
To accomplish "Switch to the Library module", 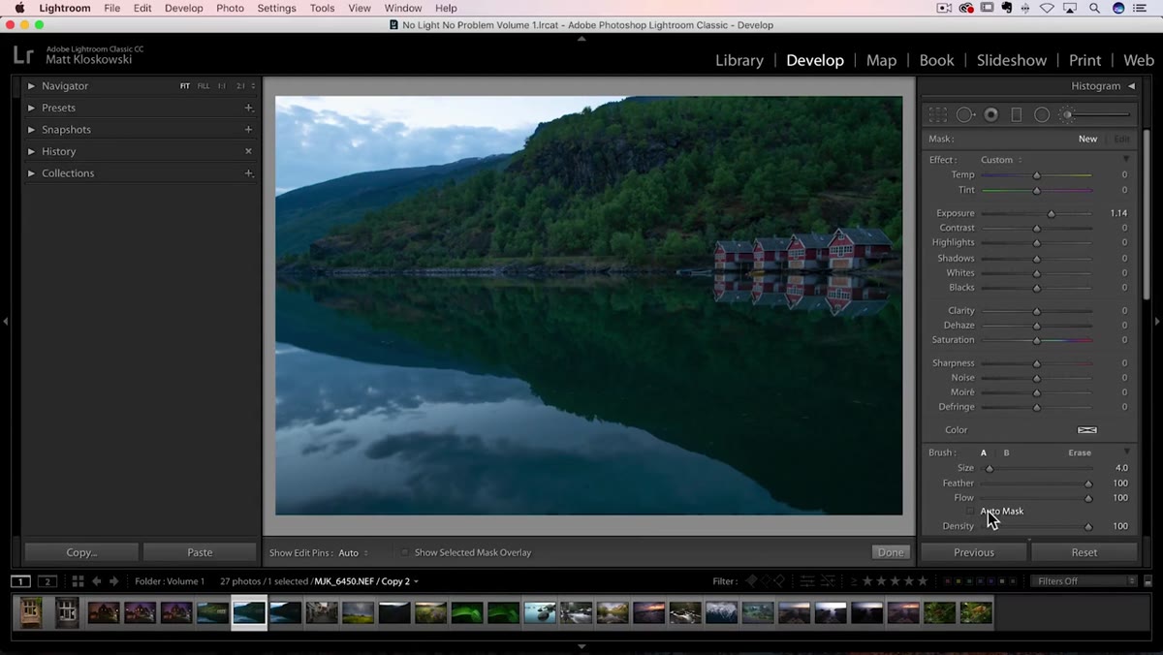I will click(x=739, y=60).
